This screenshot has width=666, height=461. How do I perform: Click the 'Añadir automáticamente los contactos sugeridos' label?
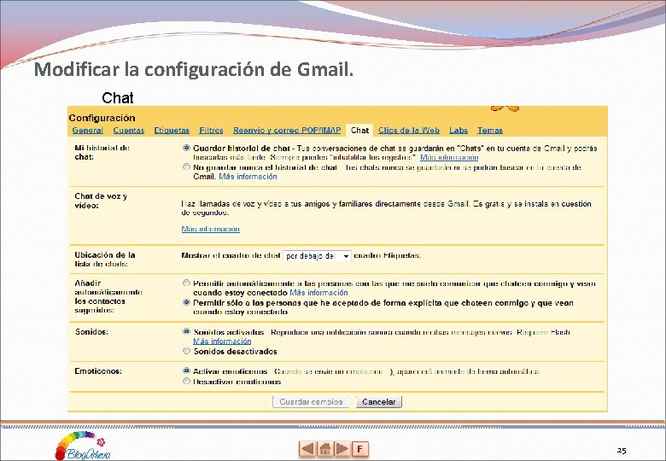tap(108, 297)
